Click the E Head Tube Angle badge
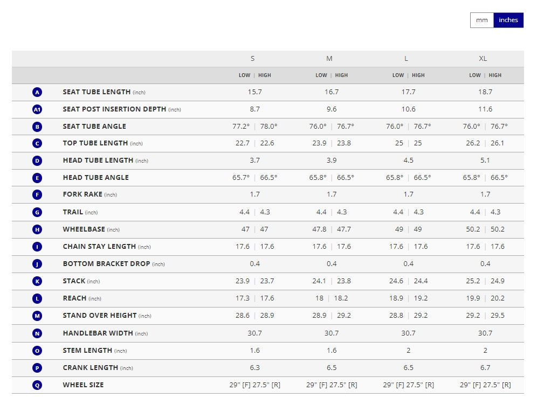 pyautogui.click(x=37, y=178)
